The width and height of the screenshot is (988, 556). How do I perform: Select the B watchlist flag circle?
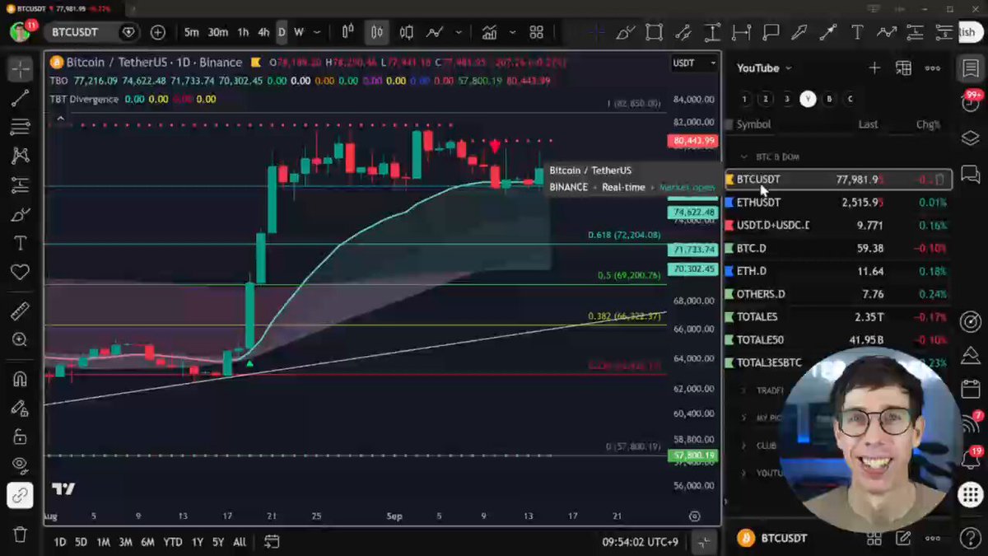click(829, 99)
